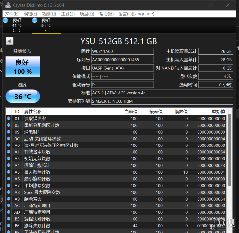Viewport: 239px width, 233px height.
Task: Select the 编程失败计数 attribute row
Action: tap(116, 219)
